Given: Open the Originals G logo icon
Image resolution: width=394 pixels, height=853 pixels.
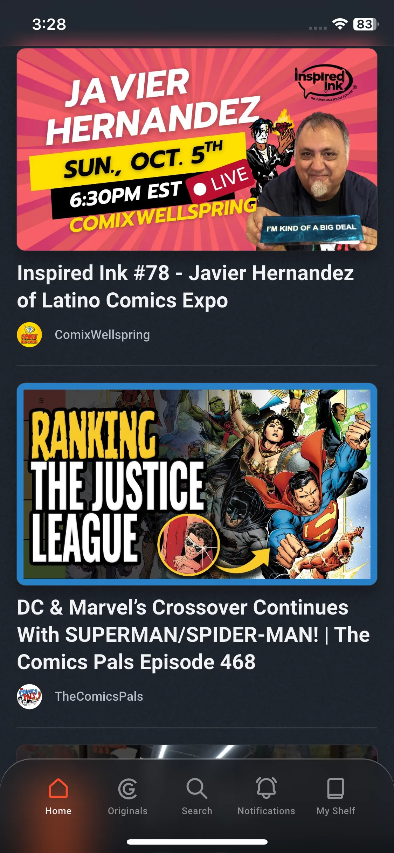Looking at the screenshot, I should [127, 789].
